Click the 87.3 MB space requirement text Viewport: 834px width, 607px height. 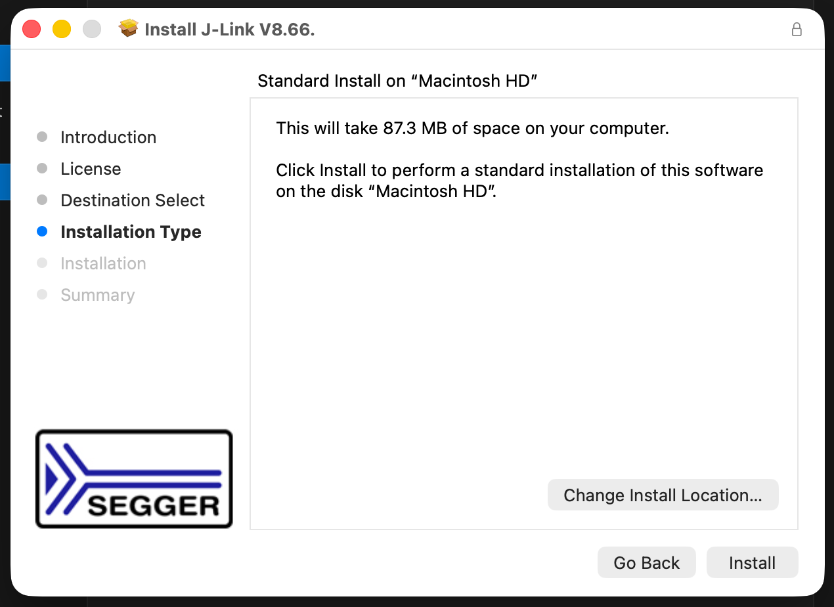pos(472,128)
